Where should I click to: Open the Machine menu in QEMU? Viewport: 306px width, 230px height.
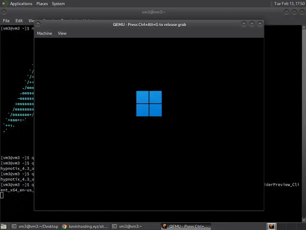click(45, 33)
